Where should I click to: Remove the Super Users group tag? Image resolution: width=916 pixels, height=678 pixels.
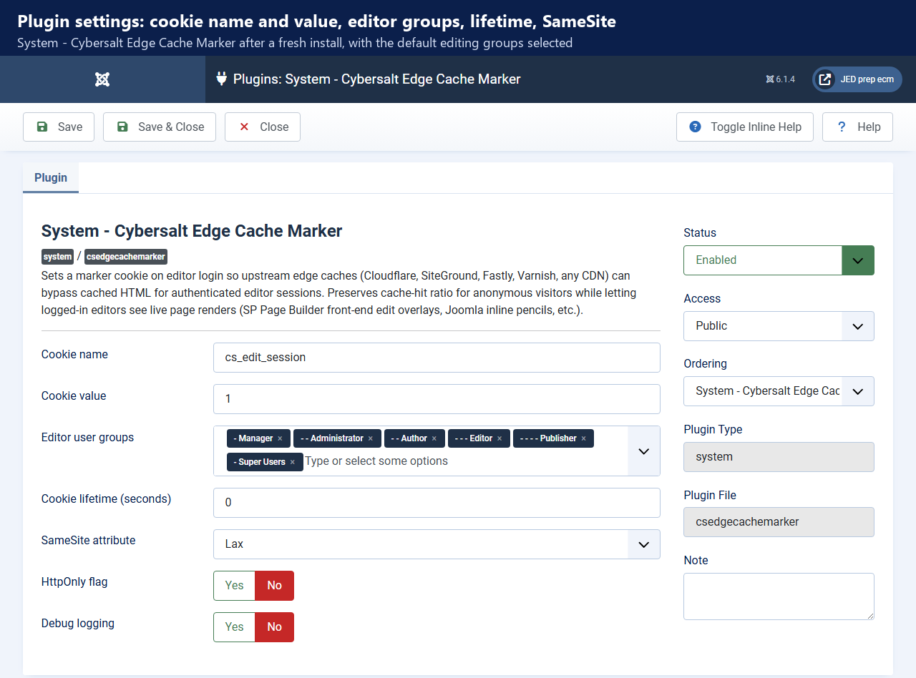[293, 462]
